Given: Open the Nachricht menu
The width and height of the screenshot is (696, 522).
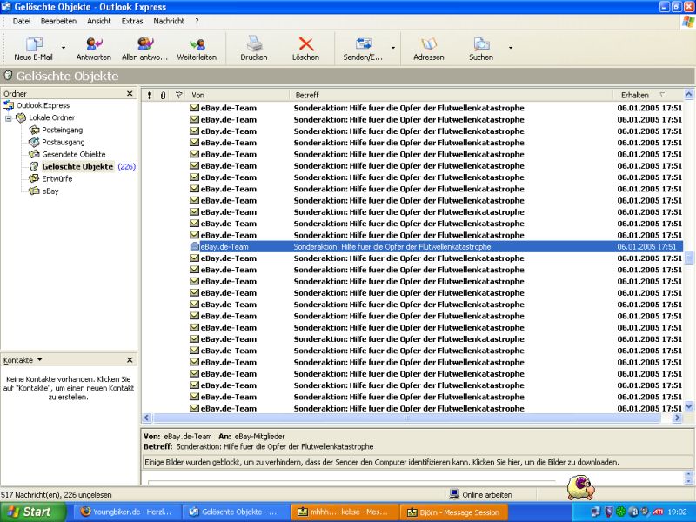Looking at the screenshot, I should [169, 21].
